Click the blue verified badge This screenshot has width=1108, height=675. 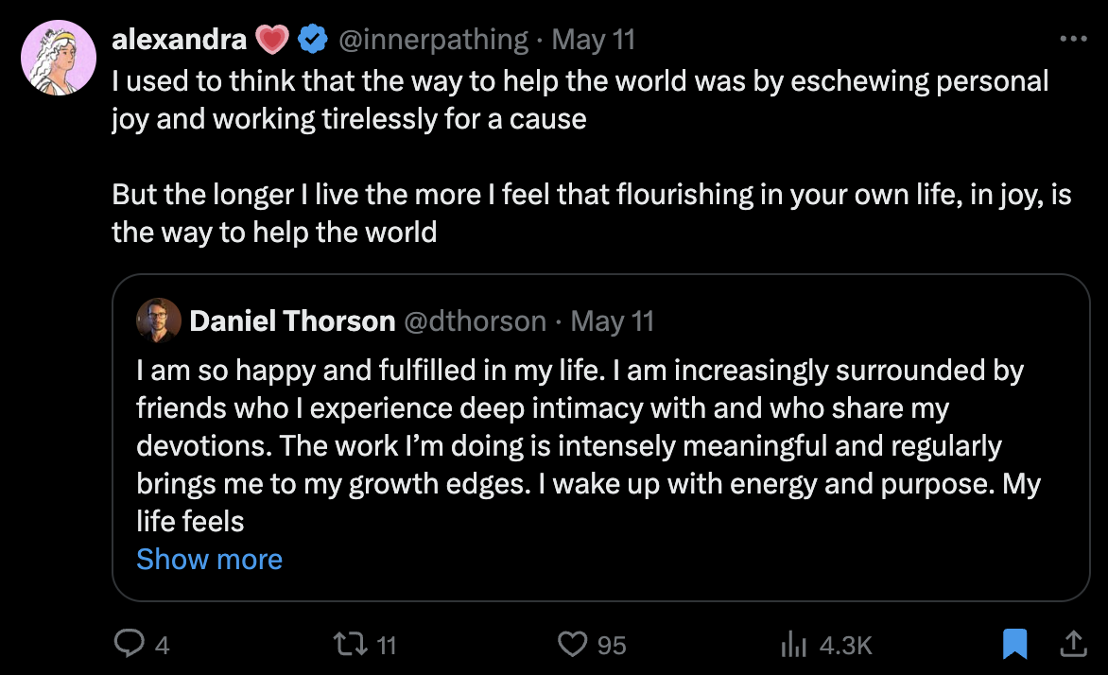click(x=313, y=39)
